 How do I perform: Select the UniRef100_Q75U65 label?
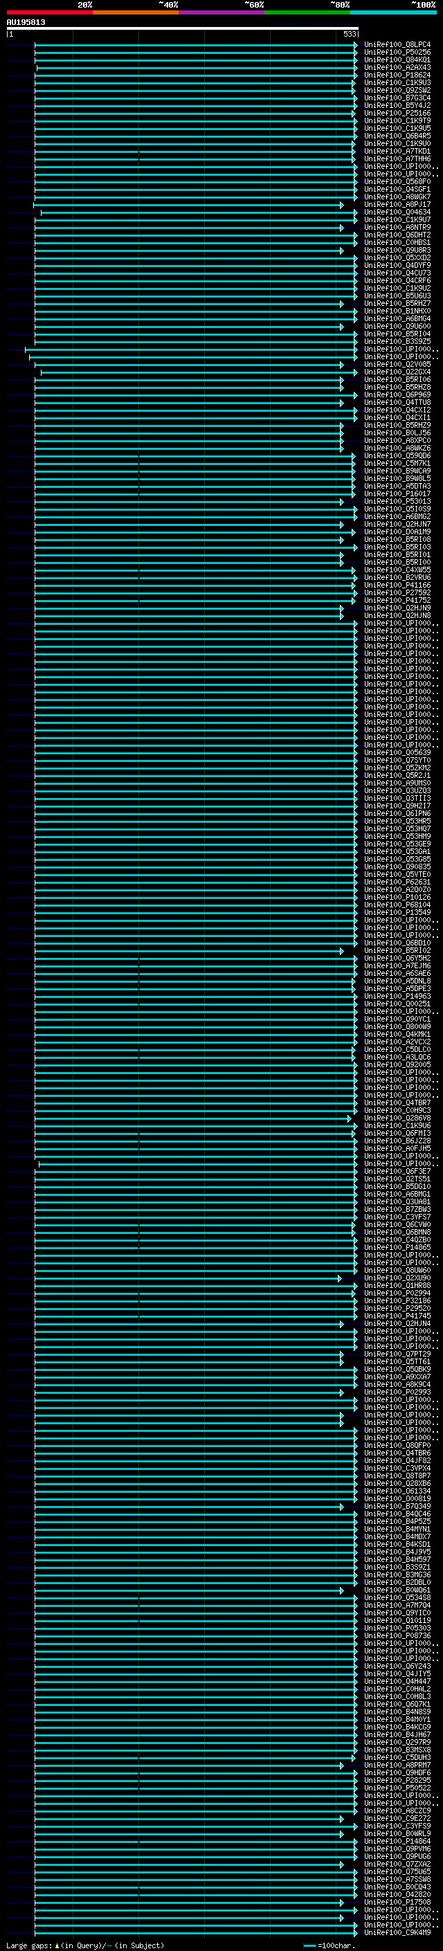coord(397,1871)
